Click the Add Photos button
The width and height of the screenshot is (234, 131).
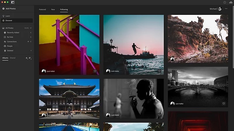9,9
